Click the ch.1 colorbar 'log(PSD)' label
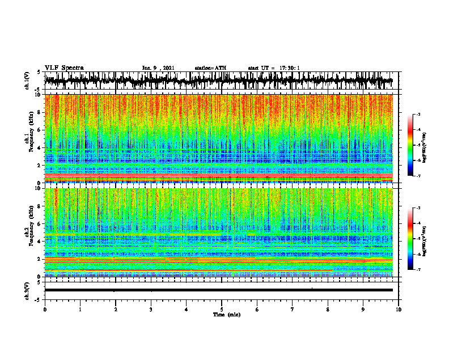Screen dimensions: 449x347 point(425,147)
